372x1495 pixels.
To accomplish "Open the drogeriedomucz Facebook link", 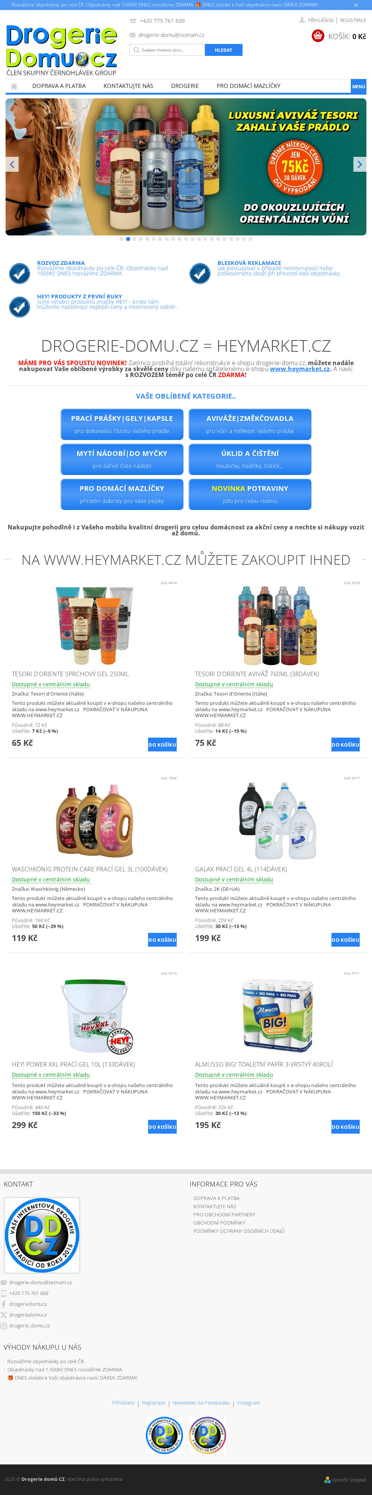I will (28, 1304).
